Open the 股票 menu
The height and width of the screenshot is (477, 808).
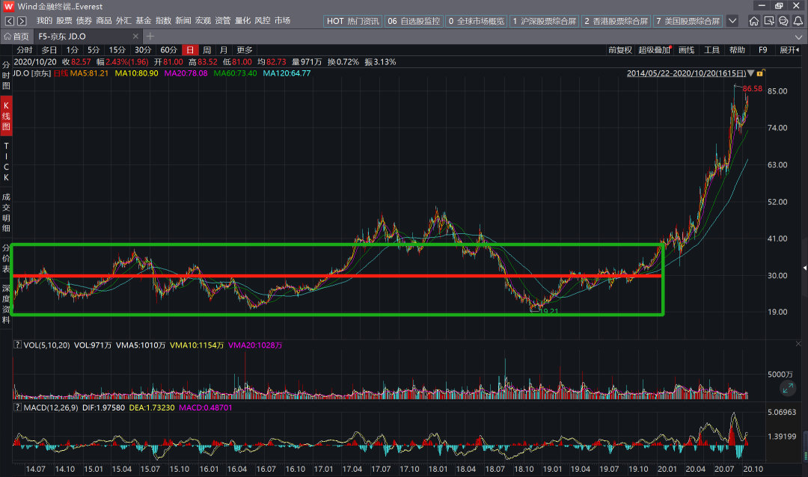click(64, 21)
